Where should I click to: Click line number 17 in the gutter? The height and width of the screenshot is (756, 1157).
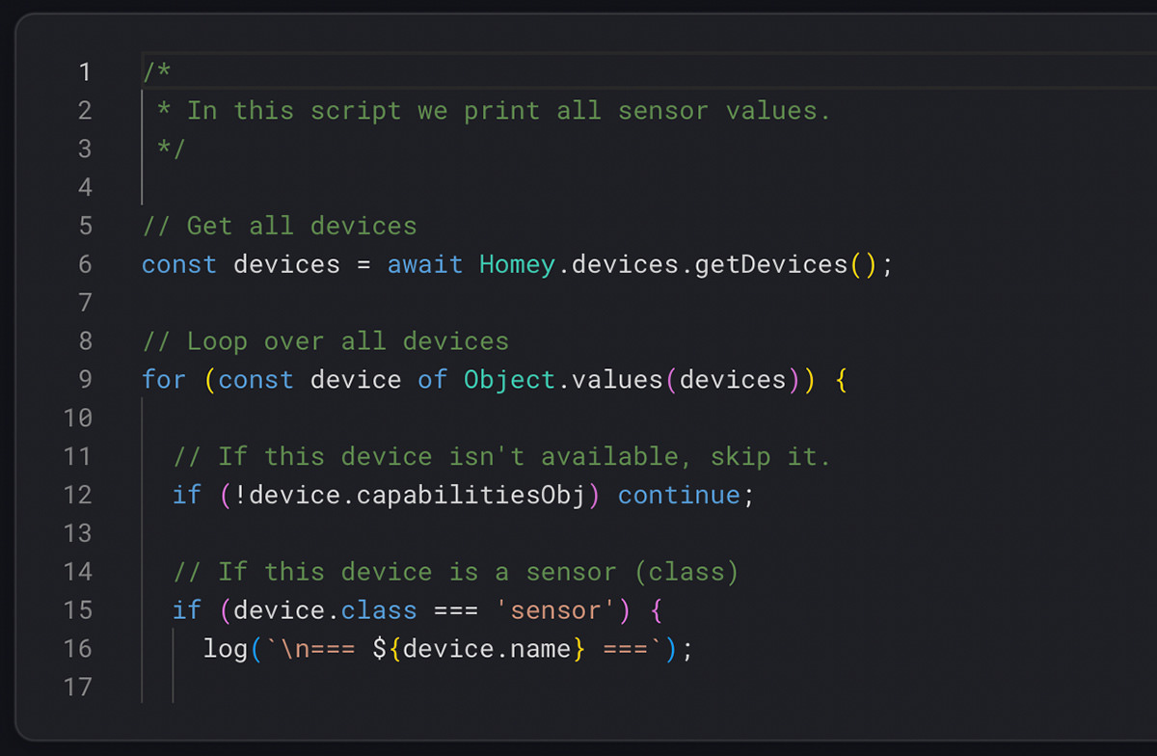77,687
